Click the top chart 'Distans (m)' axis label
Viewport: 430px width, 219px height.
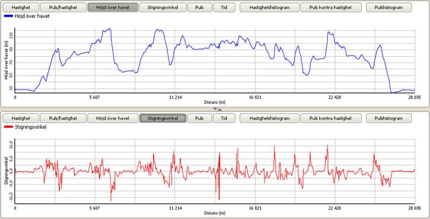click(x=215, y=102)
